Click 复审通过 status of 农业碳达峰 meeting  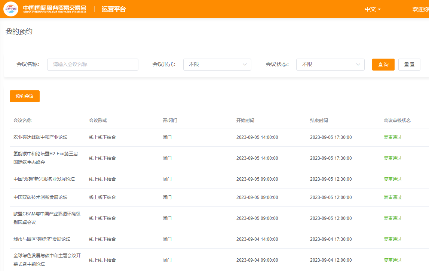392,137
